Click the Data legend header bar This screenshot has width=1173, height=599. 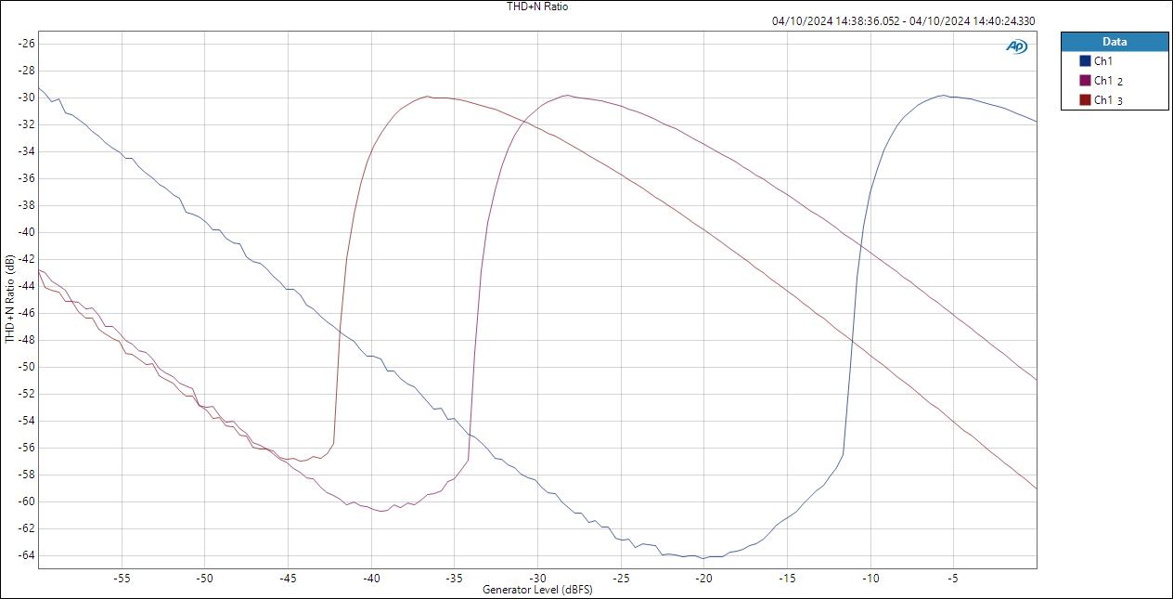[x=1113, y=41]
